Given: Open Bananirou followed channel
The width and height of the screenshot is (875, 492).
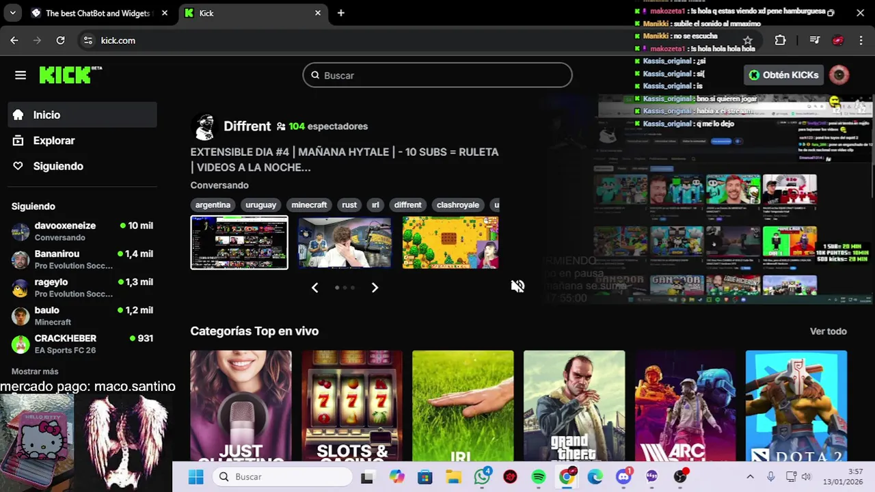Looking at the screenshot, I should pyautogui.click(x=82, y=259).
